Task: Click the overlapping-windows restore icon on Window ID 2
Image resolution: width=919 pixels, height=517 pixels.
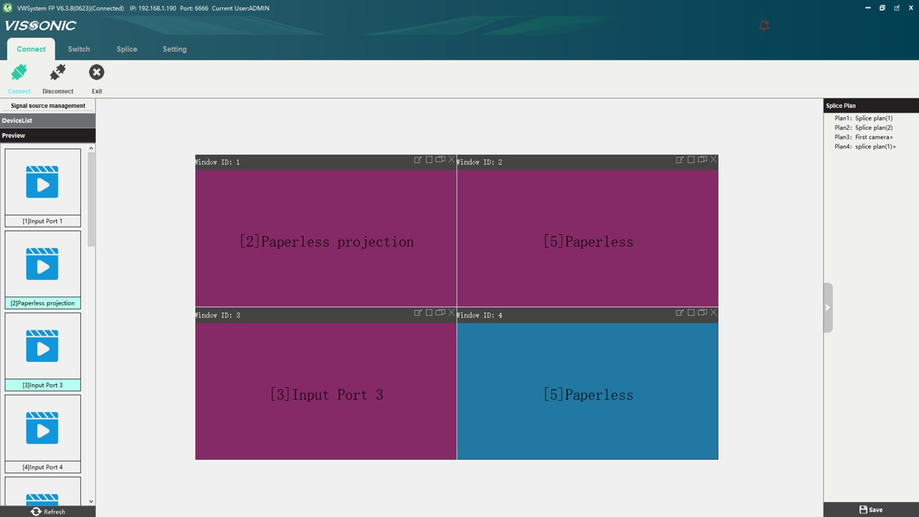Action: [702, 159]
